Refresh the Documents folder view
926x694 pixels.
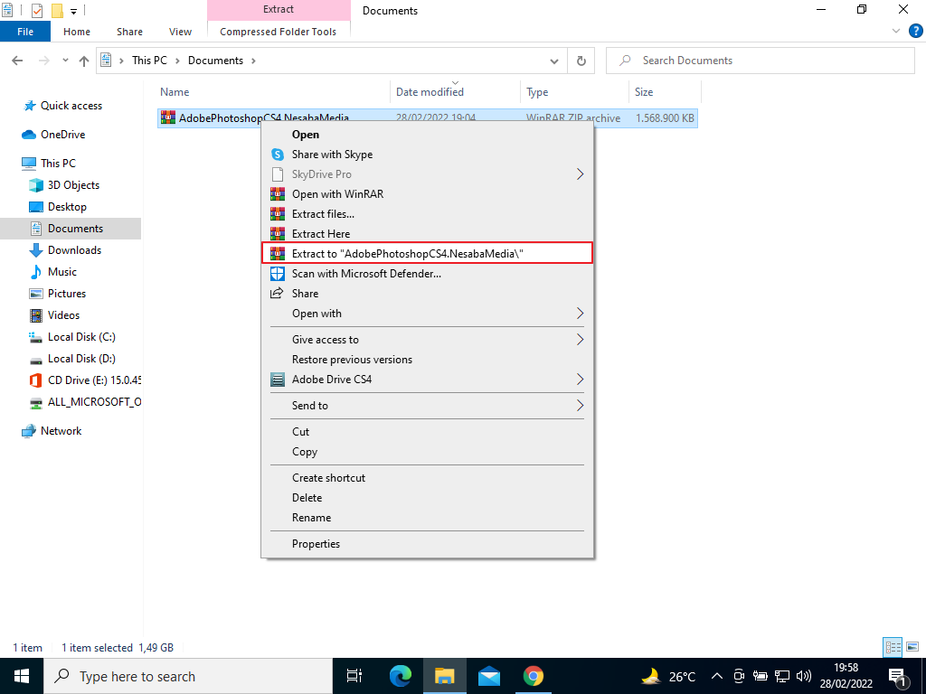(581, 60)
